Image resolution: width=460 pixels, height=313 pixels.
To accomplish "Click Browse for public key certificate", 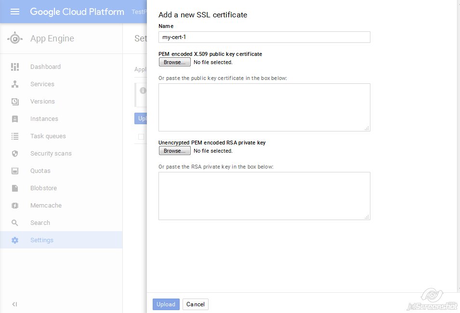I will [x=174, y=62].
